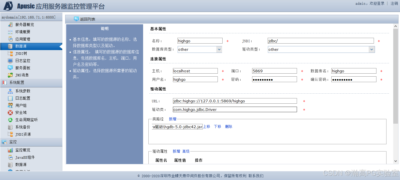Click the 服务器概览 sidebar icon
The height and width of the screenshot is (180, 400).
10,25
